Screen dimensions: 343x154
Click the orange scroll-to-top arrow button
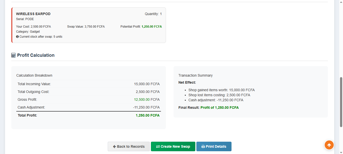(x=329, y=145)
